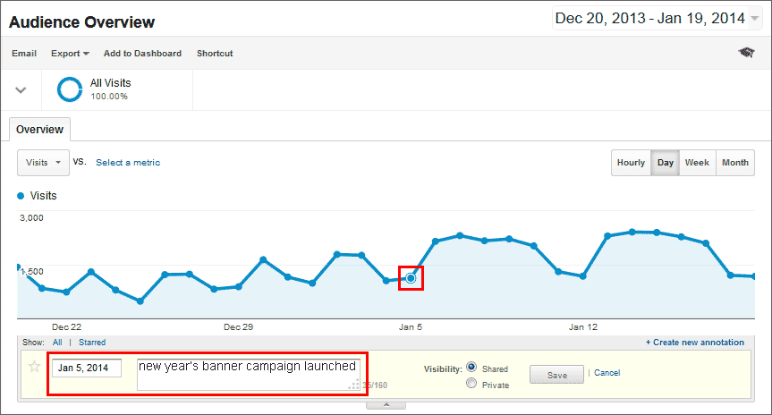Select the Shared visibility radio button
Screen dimensions: 772x415
(x=471, y=367)
